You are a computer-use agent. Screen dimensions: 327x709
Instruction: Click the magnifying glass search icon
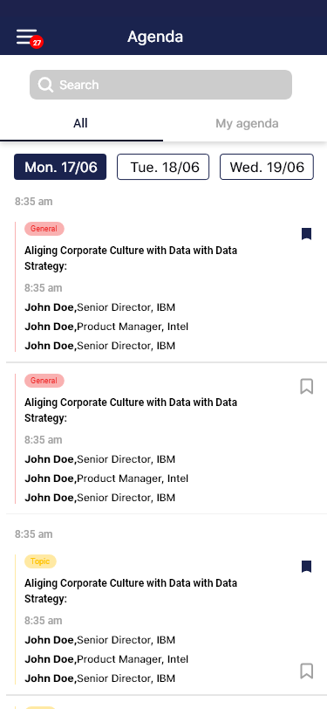[45, 85]
